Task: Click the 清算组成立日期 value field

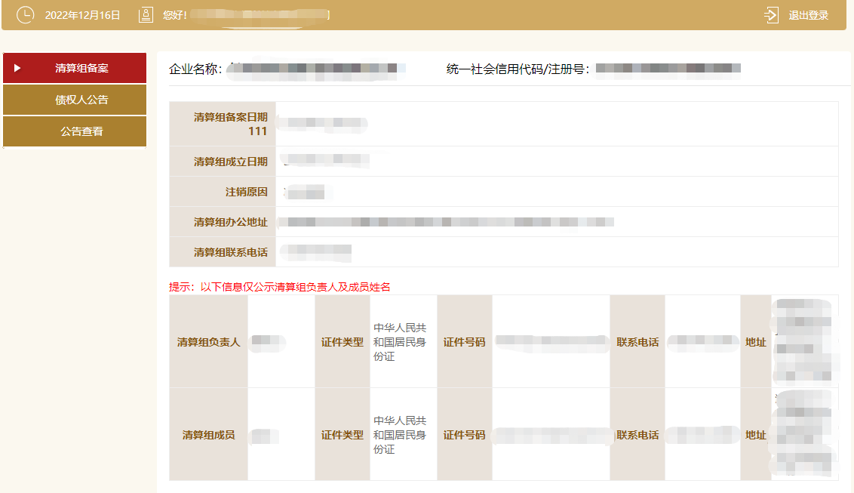Action: coord(324,161)
